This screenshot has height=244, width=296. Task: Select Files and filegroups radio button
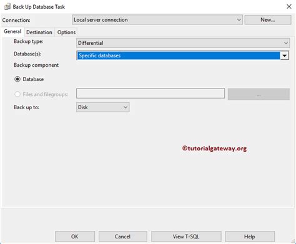point(17,94)
